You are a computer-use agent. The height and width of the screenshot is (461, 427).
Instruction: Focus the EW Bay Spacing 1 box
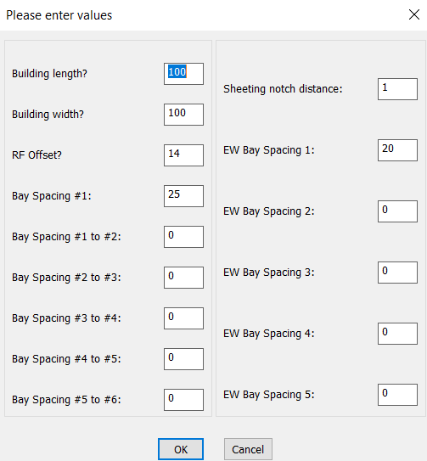click(397, 150)
